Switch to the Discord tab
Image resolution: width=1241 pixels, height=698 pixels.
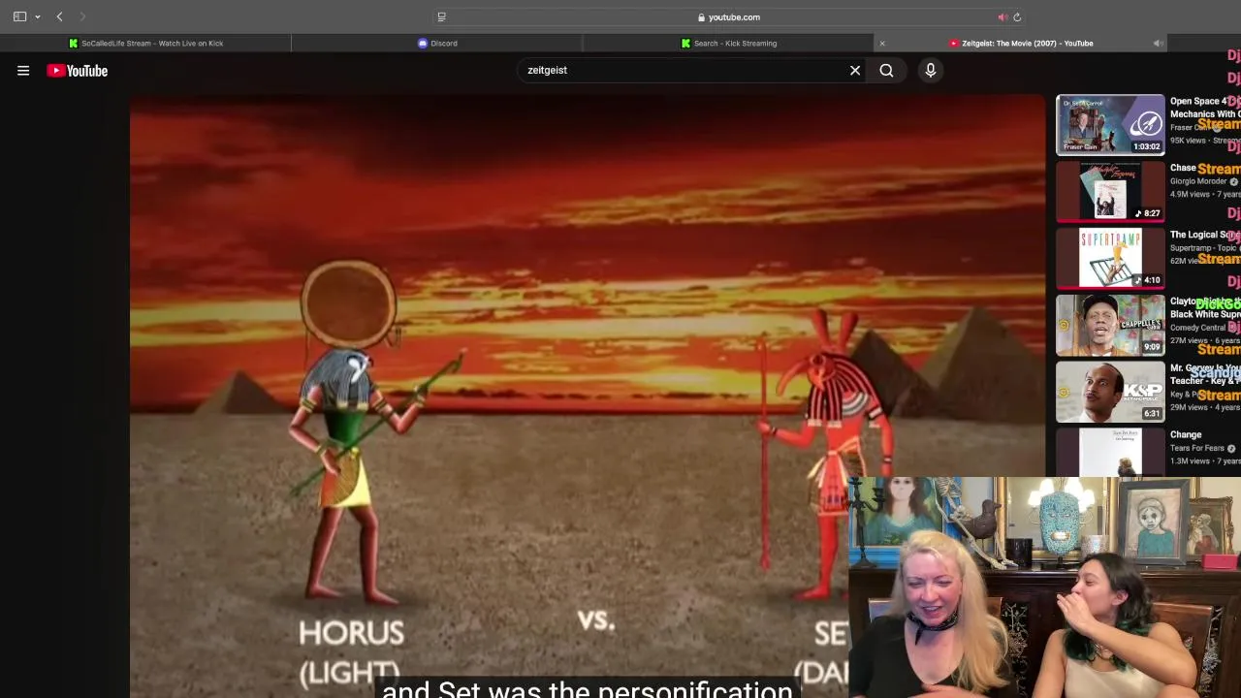point(437,43)
